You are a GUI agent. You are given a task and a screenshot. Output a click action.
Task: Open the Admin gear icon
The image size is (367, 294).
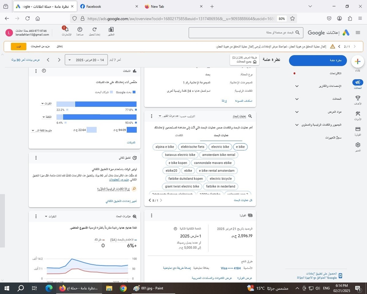pos(358,145)
